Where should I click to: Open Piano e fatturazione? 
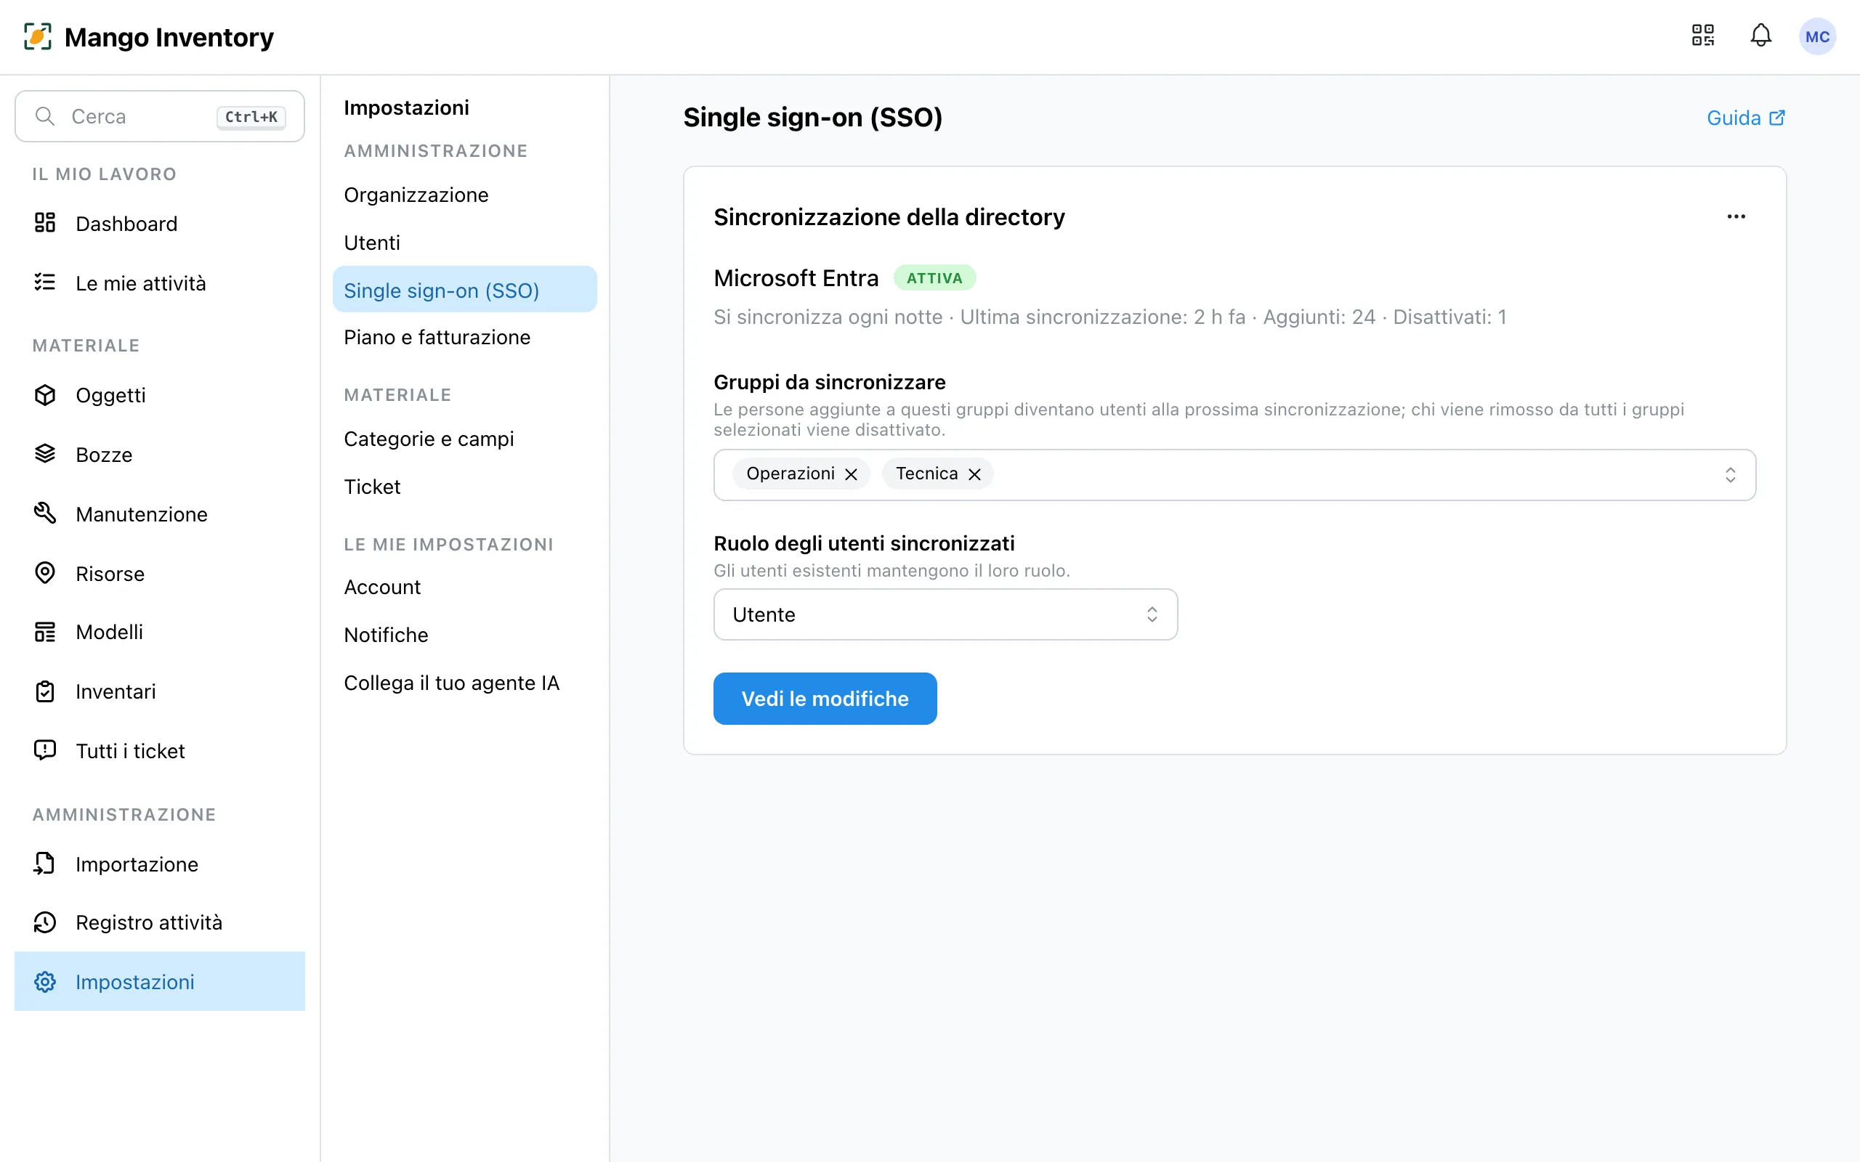[465, 336]
